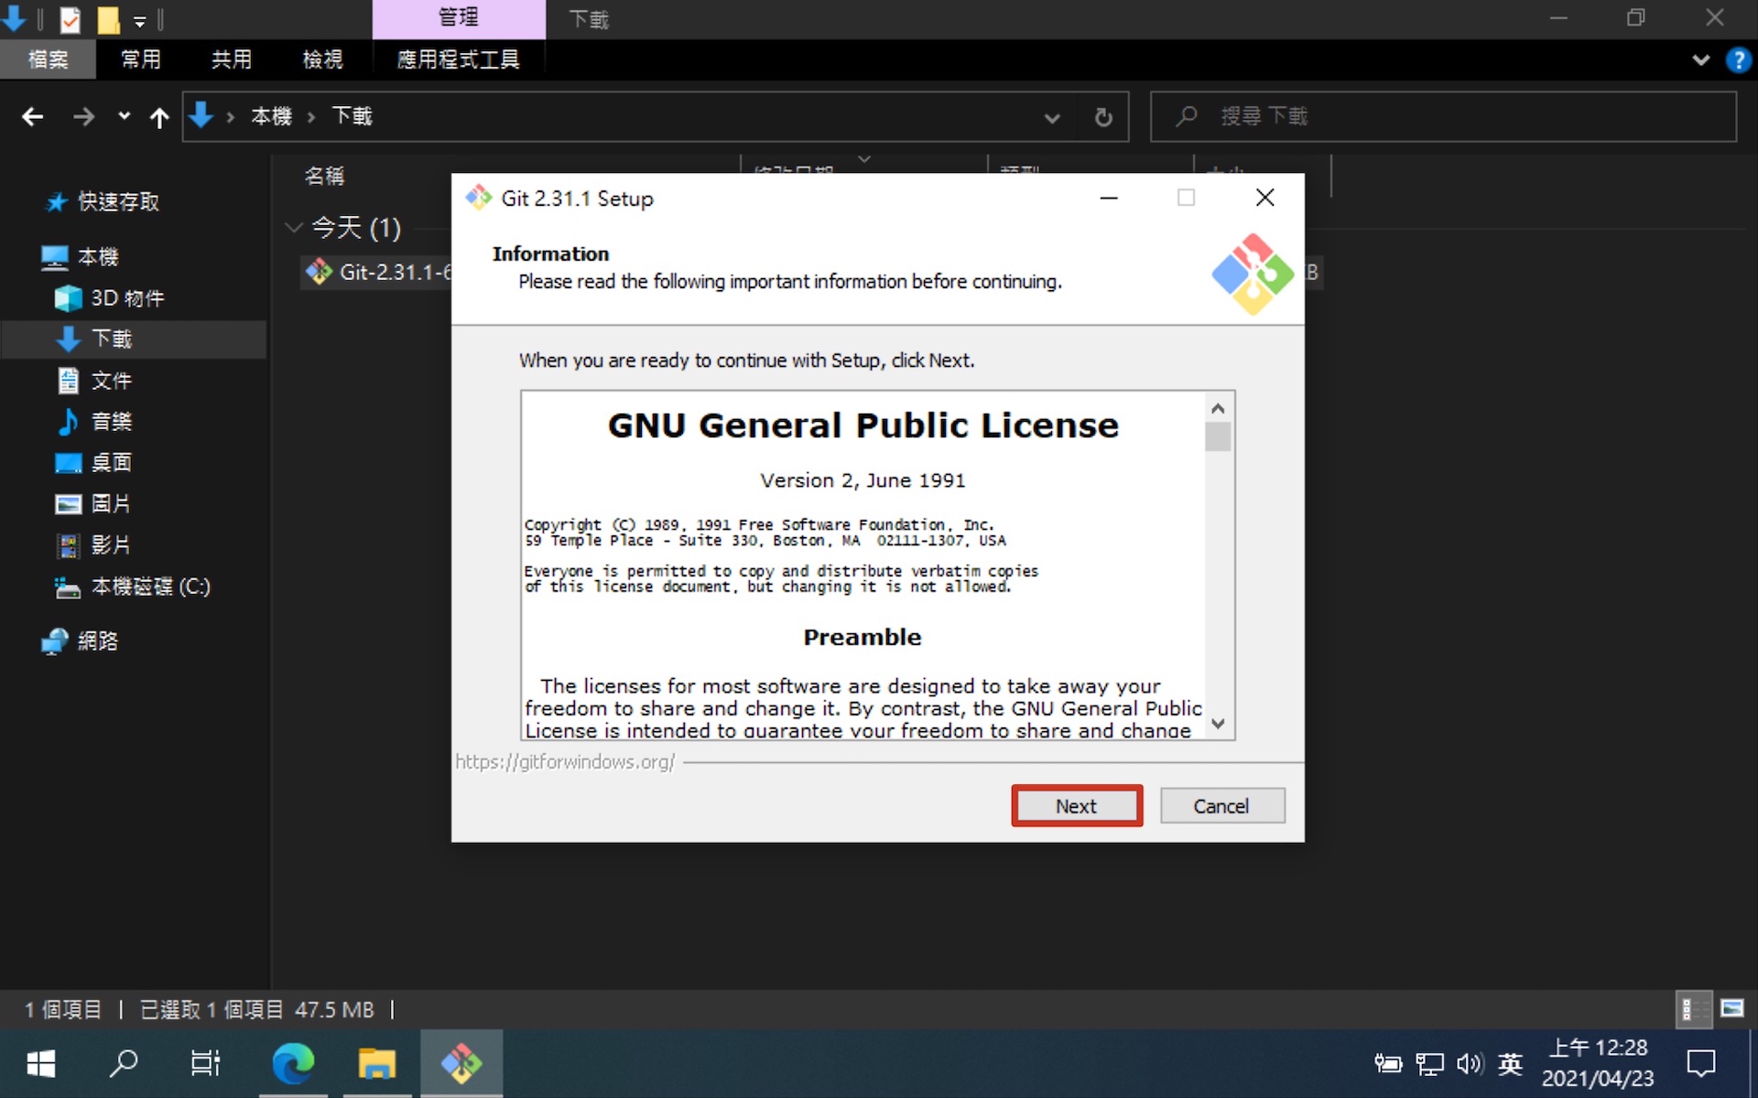Switch to the 檢視 ribbon tab
Image resolution: width=1758 pixels, height=1098 pixels.
pyautogui.click(x=323, y=59)
